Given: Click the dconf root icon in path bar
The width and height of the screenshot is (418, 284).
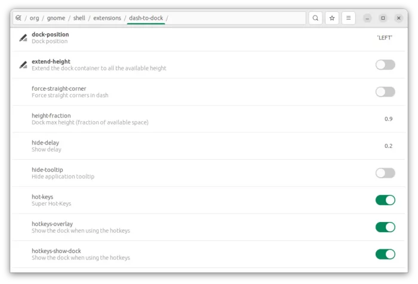Looking at the screenshot, I should pyautogui.click(x=18, y=18).
